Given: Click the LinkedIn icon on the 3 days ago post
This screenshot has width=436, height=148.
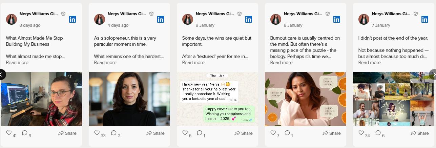Looking at the screenshot, I should coord(72,19).
